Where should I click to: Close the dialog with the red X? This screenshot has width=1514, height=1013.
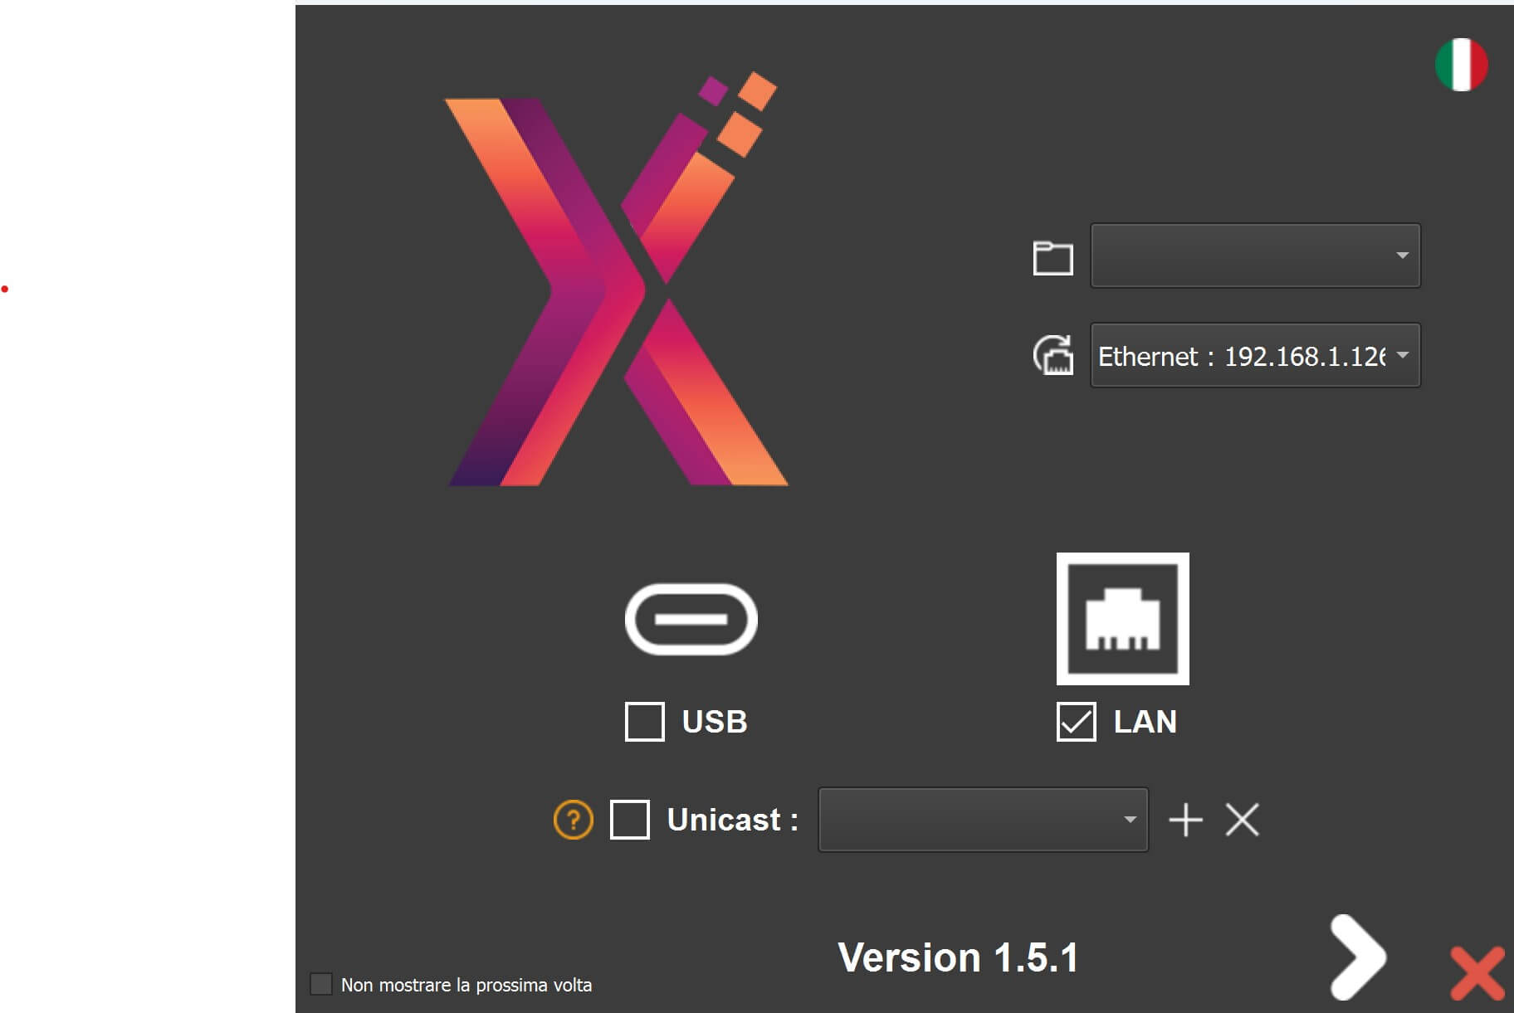1477,972
